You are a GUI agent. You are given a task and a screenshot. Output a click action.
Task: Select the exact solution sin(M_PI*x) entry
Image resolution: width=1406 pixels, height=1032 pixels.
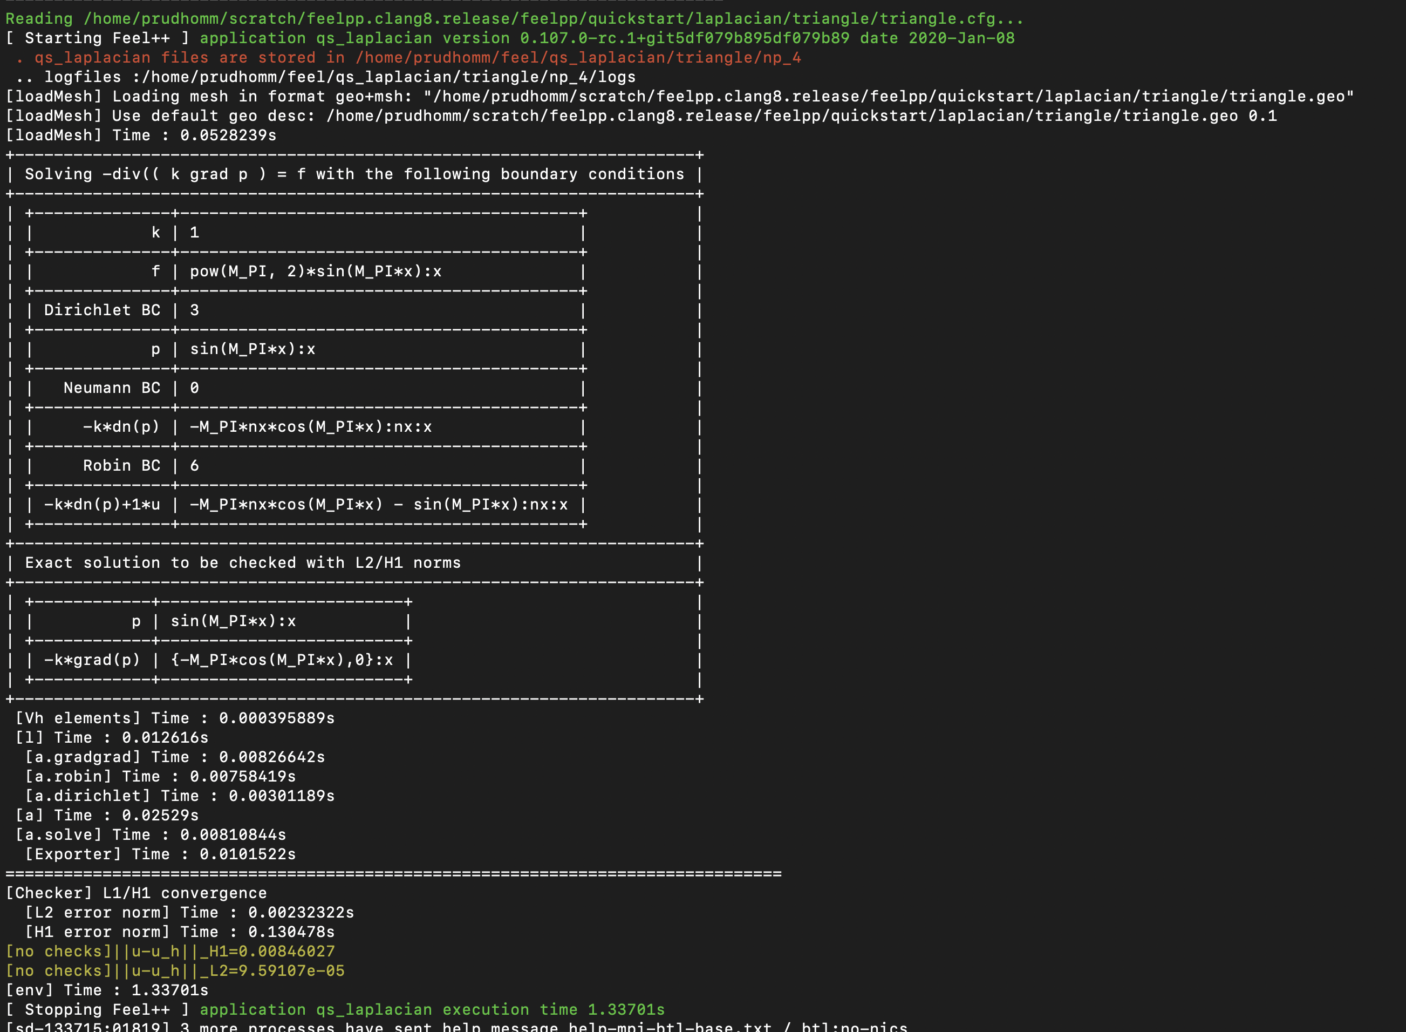click(243, 621)
